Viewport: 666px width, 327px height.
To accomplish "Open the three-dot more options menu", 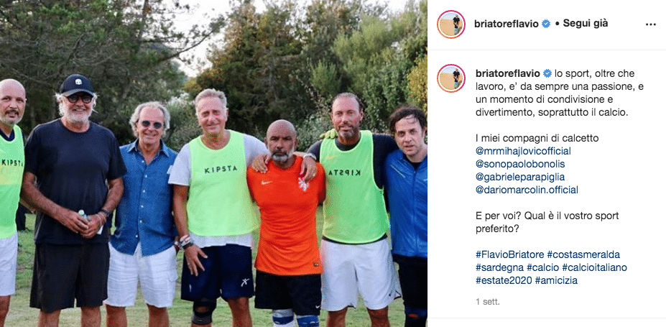I will pos(650,24).
